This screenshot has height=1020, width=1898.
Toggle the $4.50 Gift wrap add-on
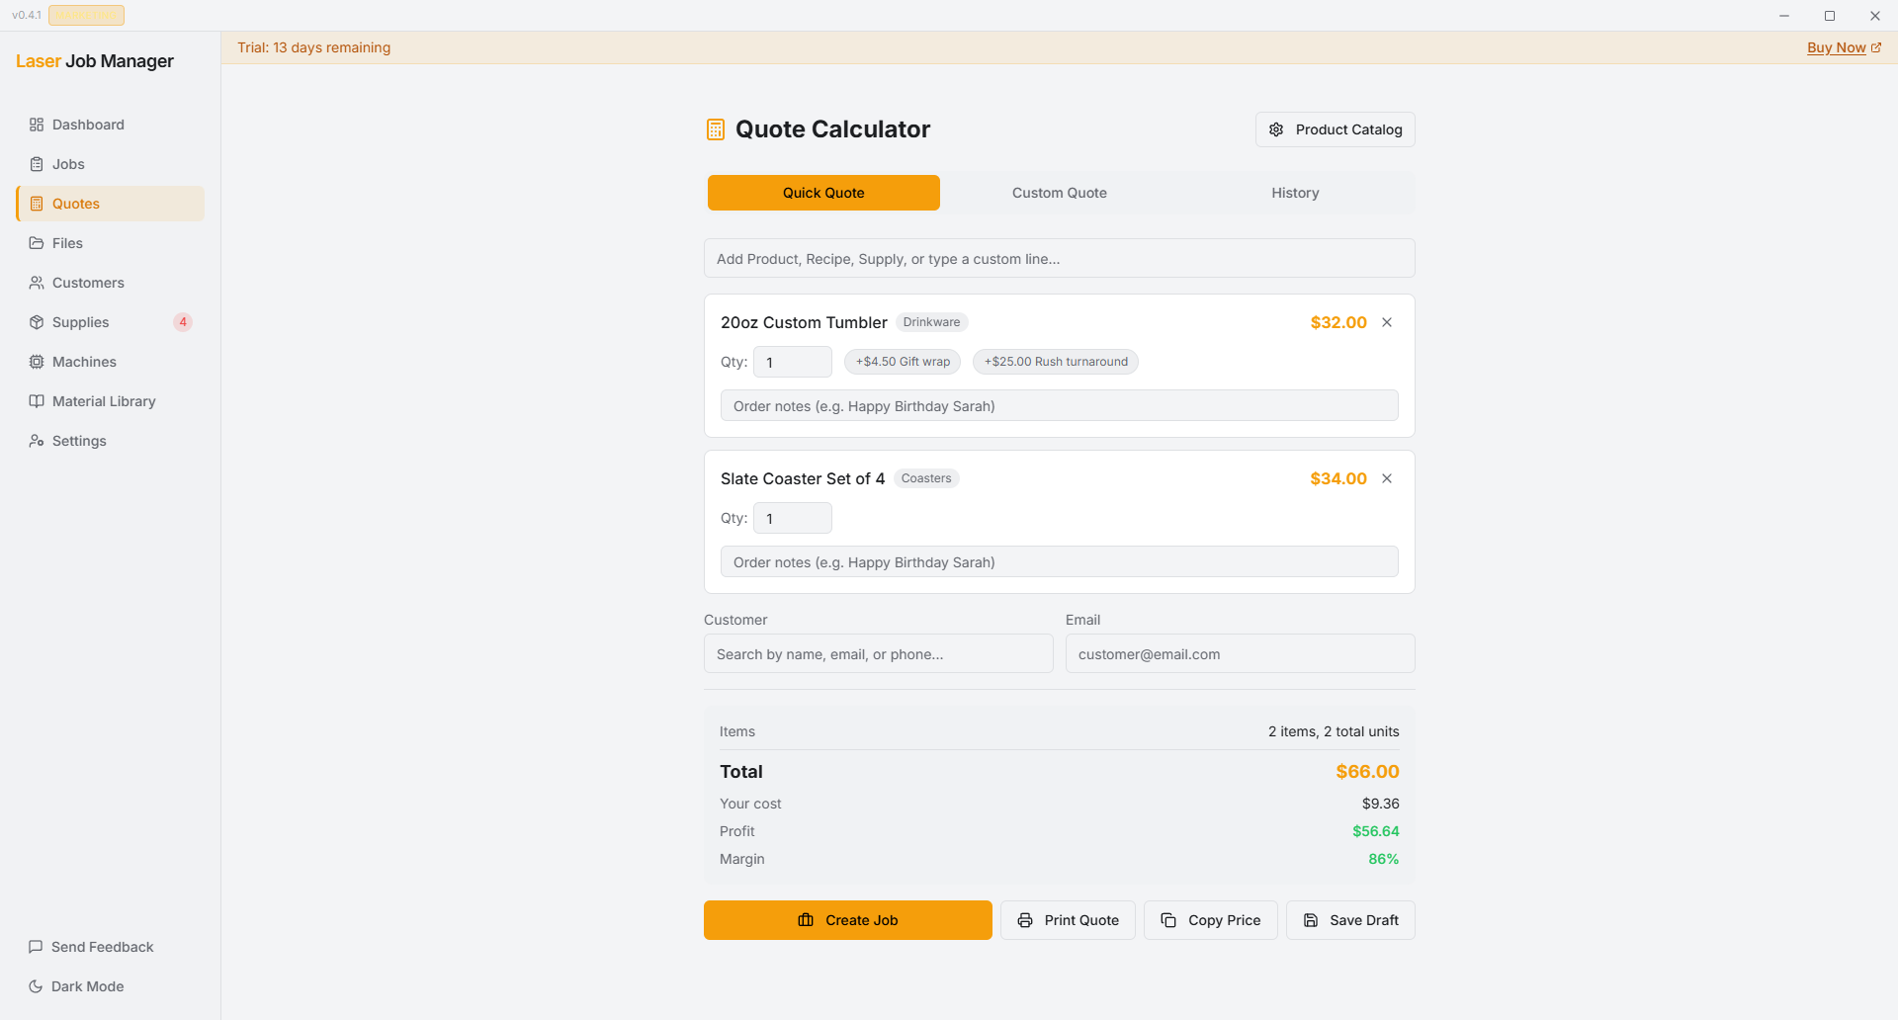pos(902,361)
